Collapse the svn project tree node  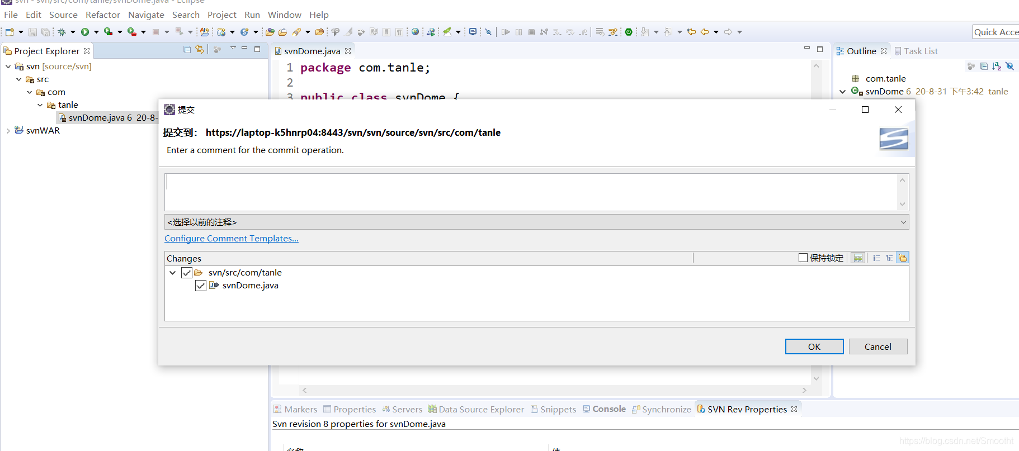(x=8, y=67)
